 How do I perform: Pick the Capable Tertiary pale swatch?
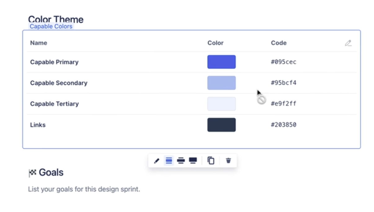[x=221, y=104]
